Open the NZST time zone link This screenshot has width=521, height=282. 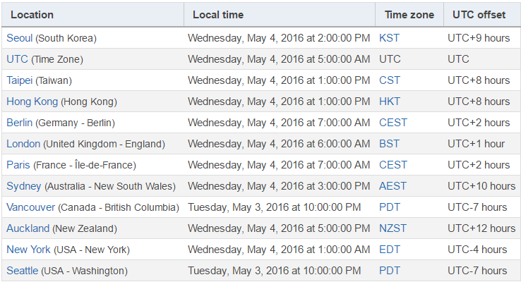pos(393,228)
